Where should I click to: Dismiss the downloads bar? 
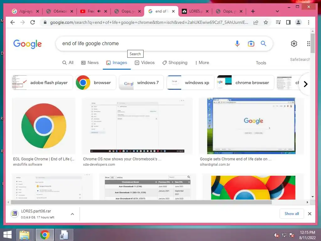tap(310, 214)
